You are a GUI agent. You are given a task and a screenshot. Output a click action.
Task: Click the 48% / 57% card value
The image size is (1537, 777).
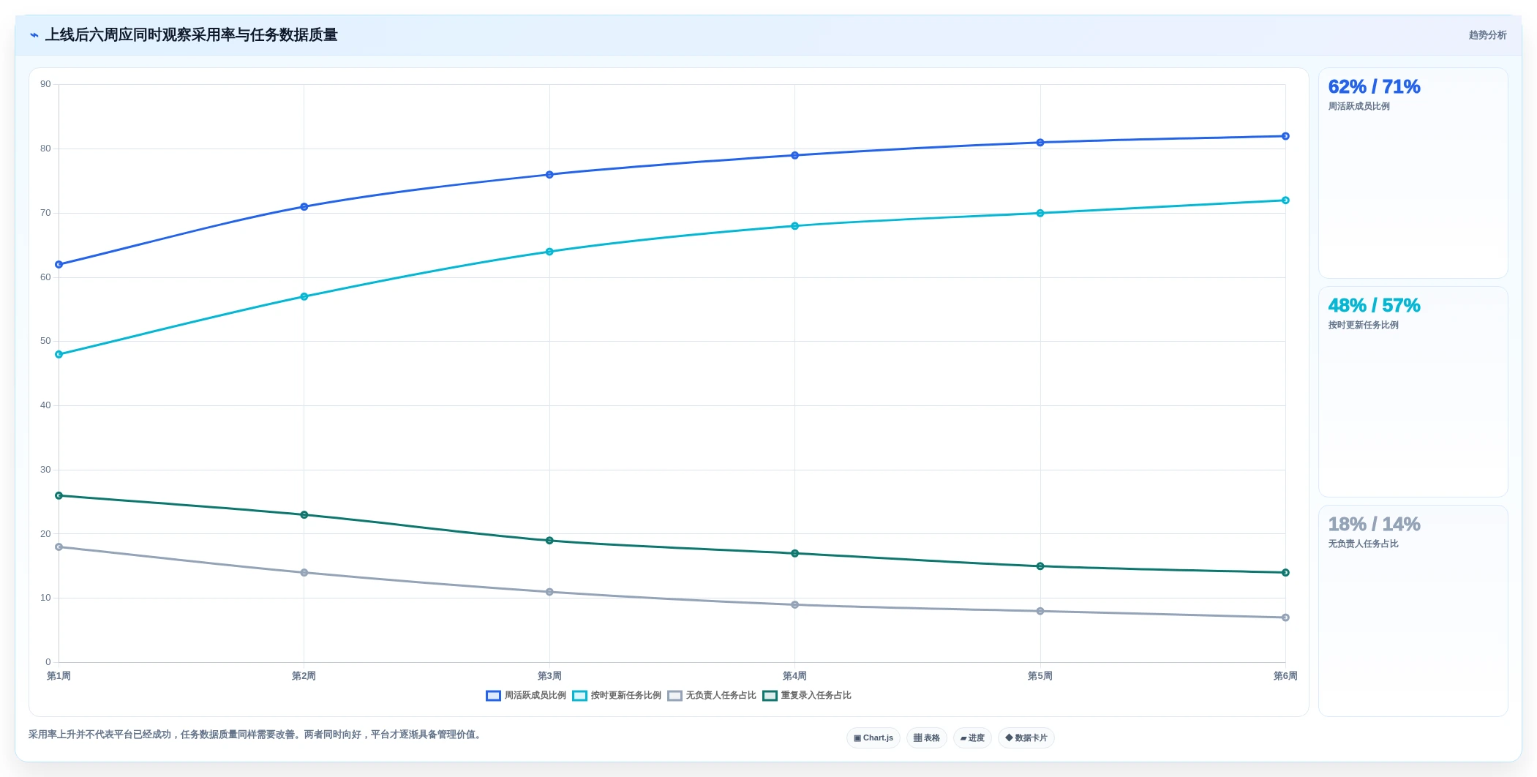(x=1374, y=305)
